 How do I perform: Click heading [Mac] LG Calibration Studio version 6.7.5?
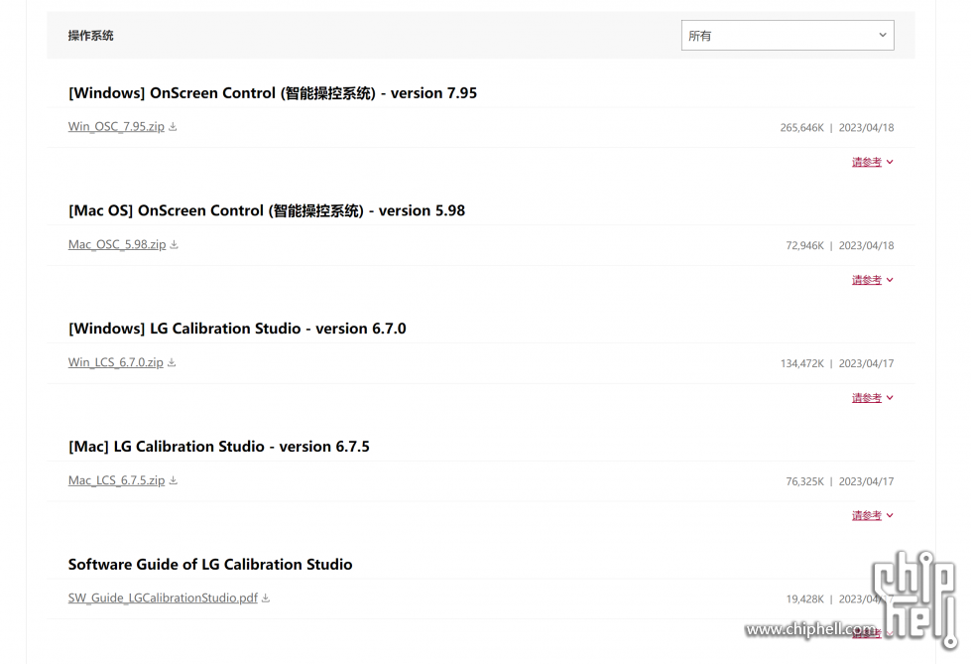[x=218, y=447]
